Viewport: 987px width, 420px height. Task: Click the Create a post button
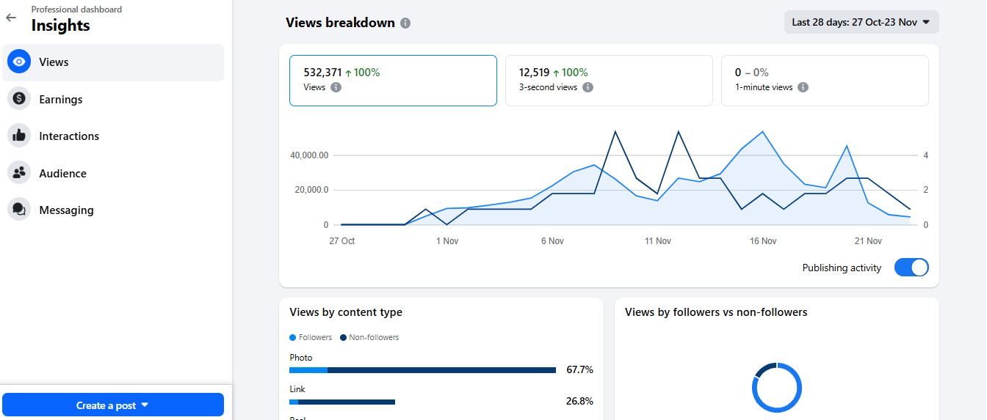106,405
